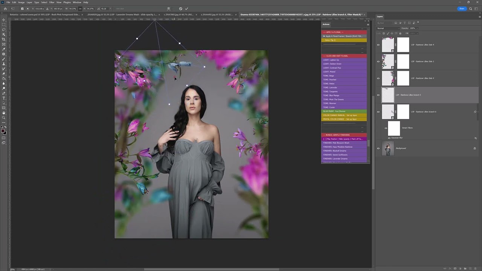Open the search icon at top right
The height and width of the screenshot is (271, 482).
click(x=470, y=9)
